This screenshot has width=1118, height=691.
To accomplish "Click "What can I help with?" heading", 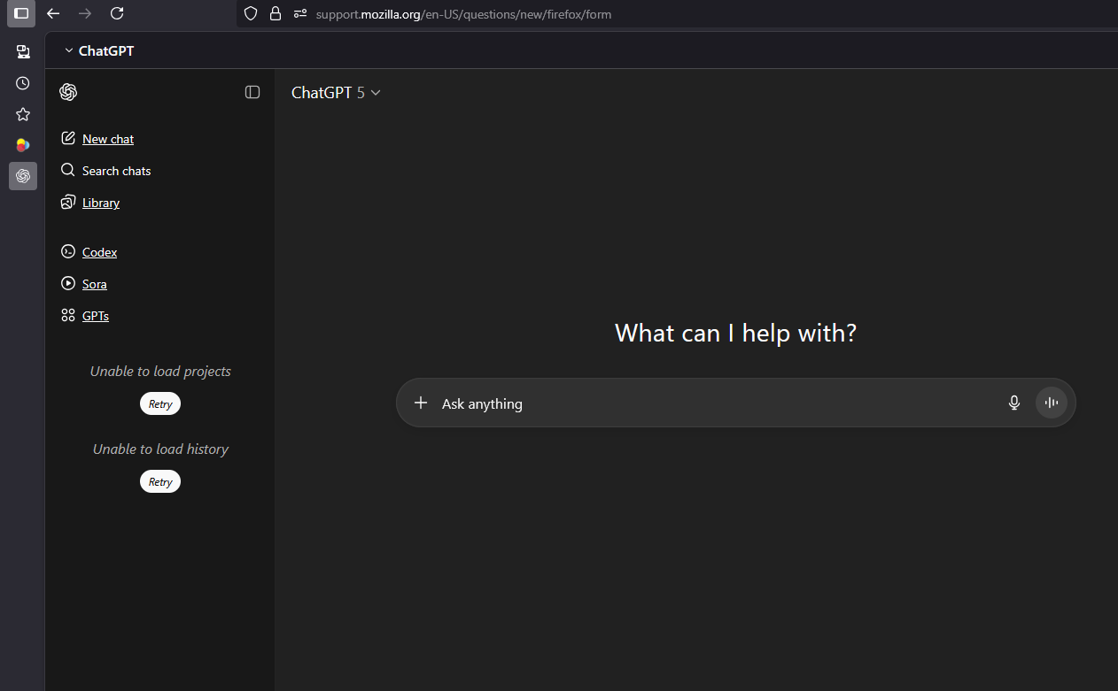I will pos(735,333).
